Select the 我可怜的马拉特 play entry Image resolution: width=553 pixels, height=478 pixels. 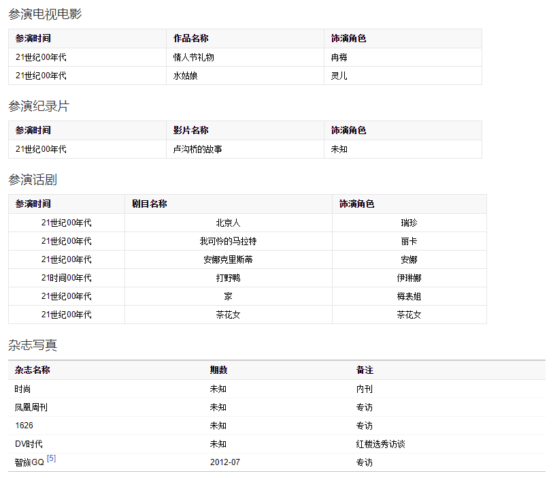click(228, 241)
